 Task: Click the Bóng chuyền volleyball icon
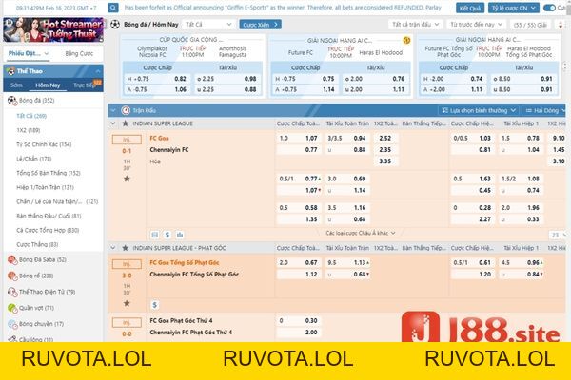tap(12, 324)
